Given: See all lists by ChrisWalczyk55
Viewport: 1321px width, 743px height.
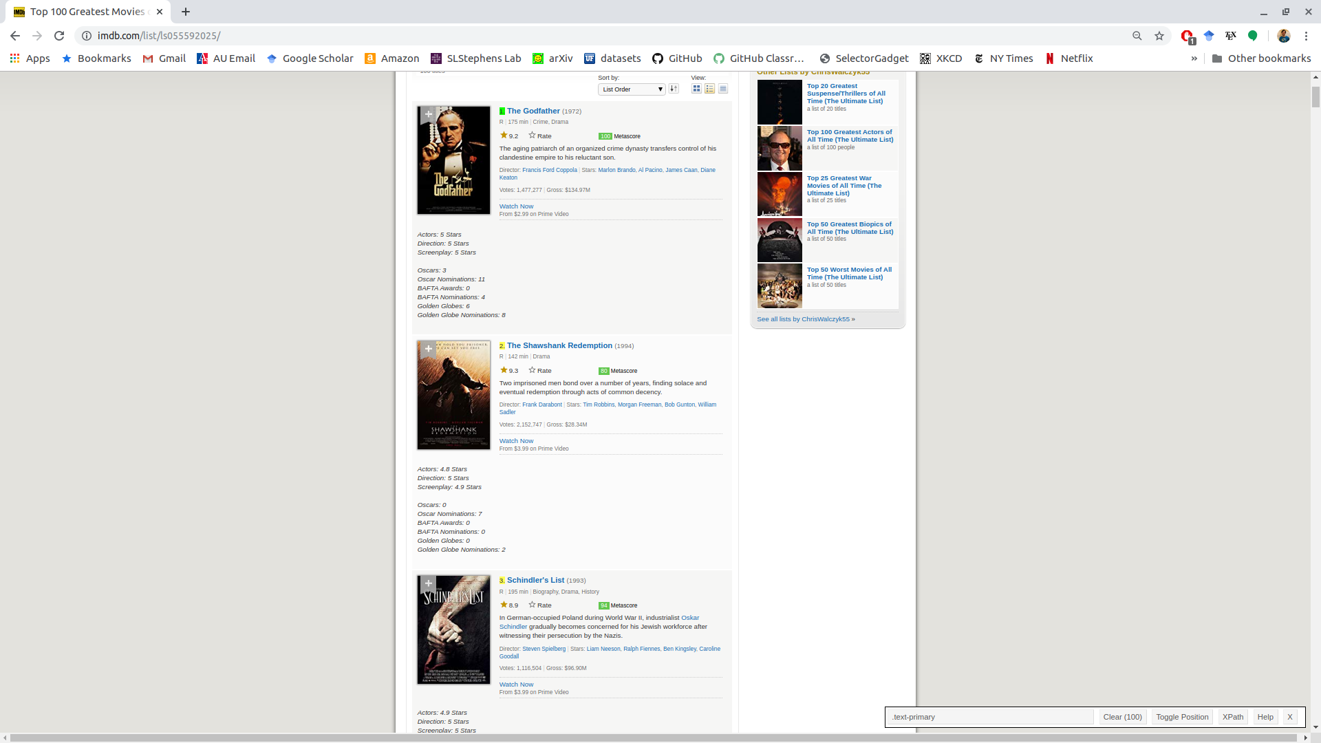Looking at the screenshot, I should [806, 319].
